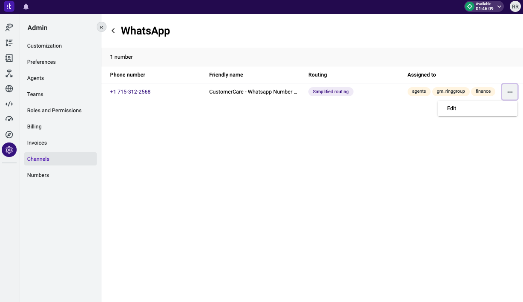Open Invoices in Admin menu
Screen dimensions: 523x302
click(37, 143)
